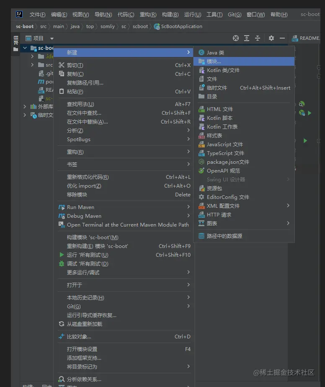This screenshot has width=325, height=387.
Task: Open the Git(G) menu in menu bar
Action: 235,15
